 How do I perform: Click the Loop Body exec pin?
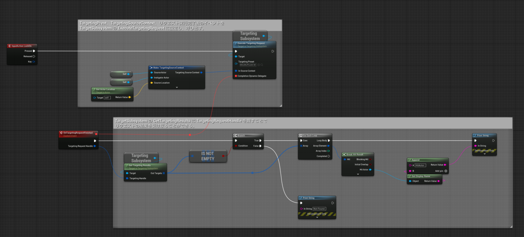click(x=329, y=140)
